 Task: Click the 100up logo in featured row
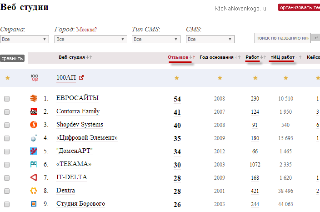[35, 78]
